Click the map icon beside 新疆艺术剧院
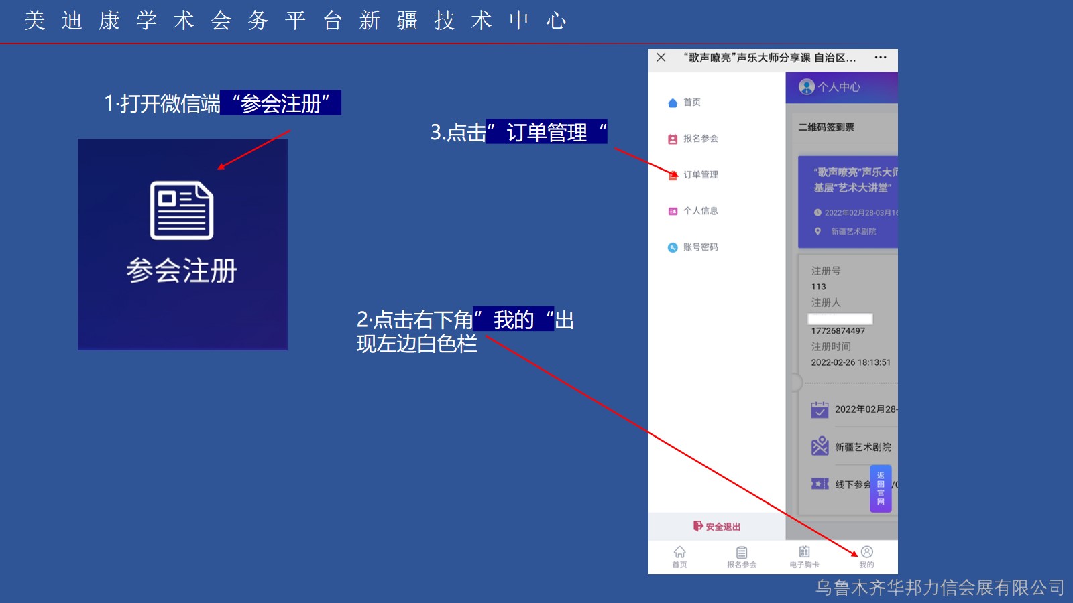Screen dimensions: 1073x603 (820, 446)
